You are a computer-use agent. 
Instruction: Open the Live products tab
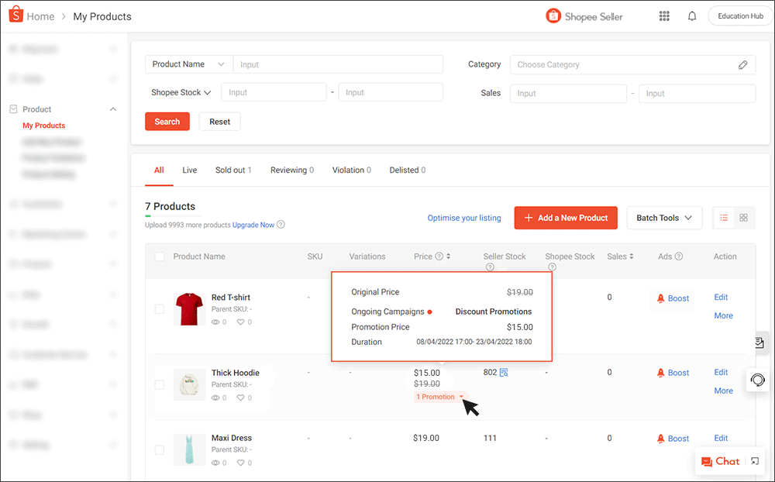(189, 170)
